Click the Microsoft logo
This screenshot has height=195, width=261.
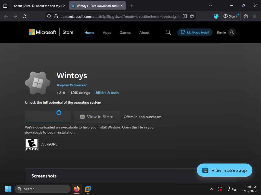point(43,32)
